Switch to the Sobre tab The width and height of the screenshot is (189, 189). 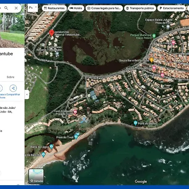tap(10, 77)
